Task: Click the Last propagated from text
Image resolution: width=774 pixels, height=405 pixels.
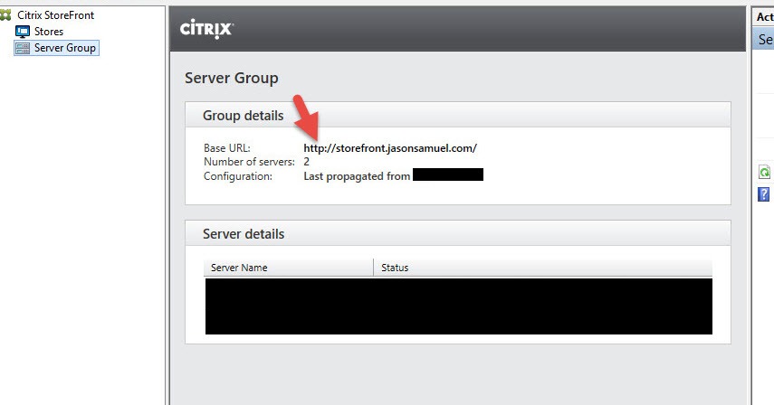Action: [357, 175]
